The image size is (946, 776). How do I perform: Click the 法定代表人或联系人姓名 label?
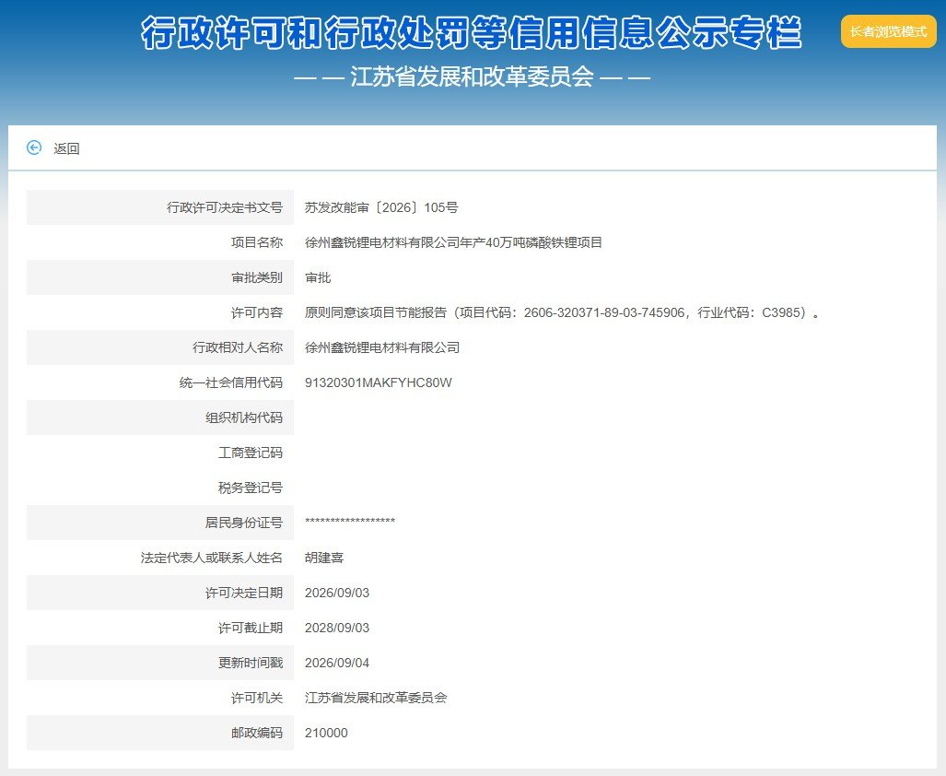212,558
